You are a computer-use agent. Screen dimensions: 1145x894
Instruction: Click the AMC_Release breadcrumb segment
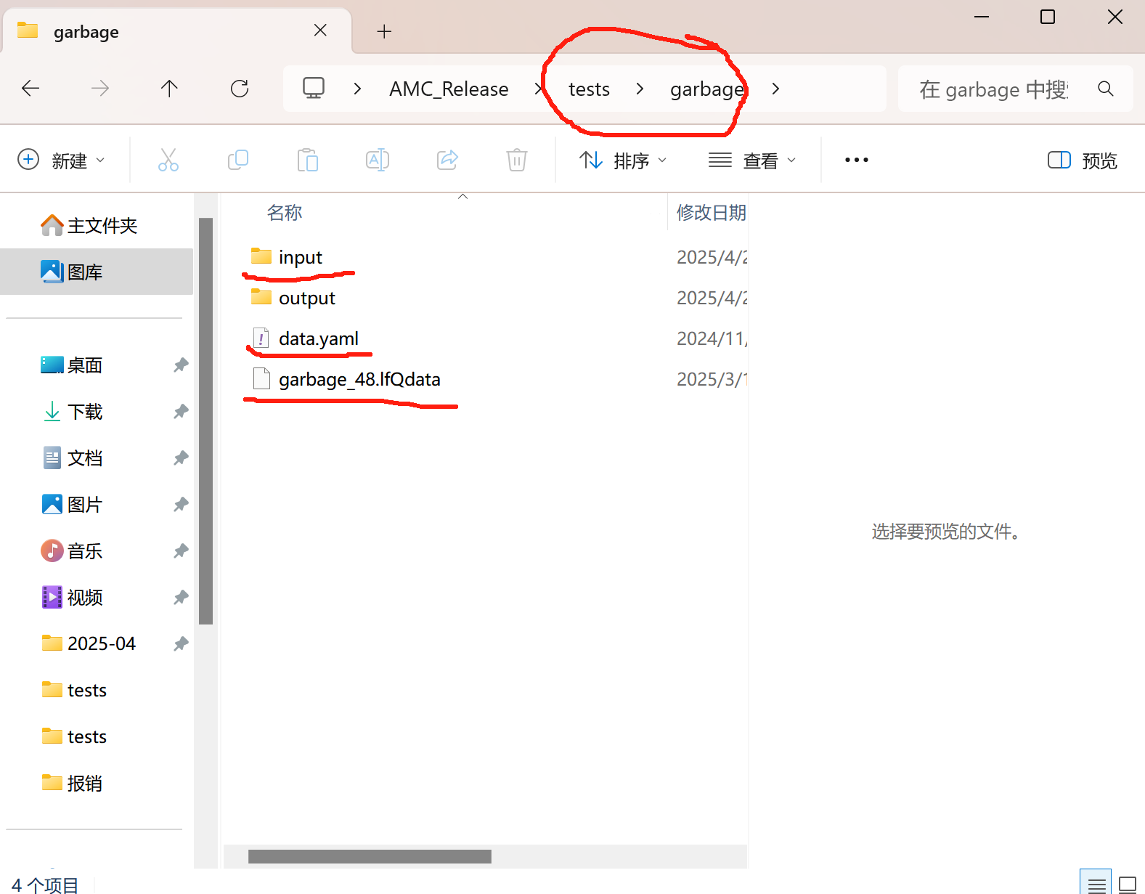[449, 89]
